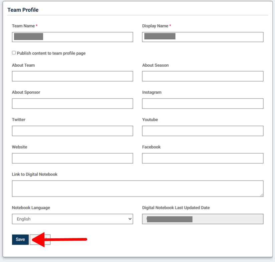Screen dimensions: 275x262
Task: Click the Publish content checkbox label text
Action: coord(51,53)
